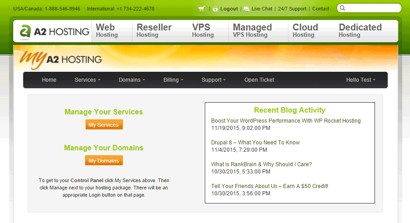Expand the Domains dropdown menu
The height and width of the screenshot is (223, 410).
tap(132, 80)
